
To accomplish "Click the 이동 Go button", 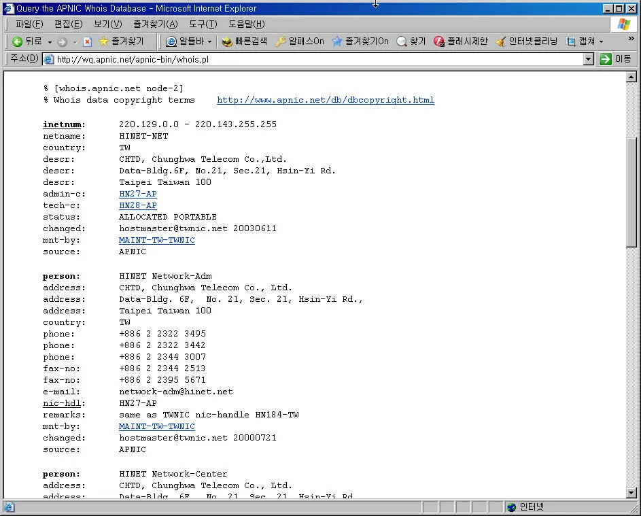I will [x=615, y=59].
